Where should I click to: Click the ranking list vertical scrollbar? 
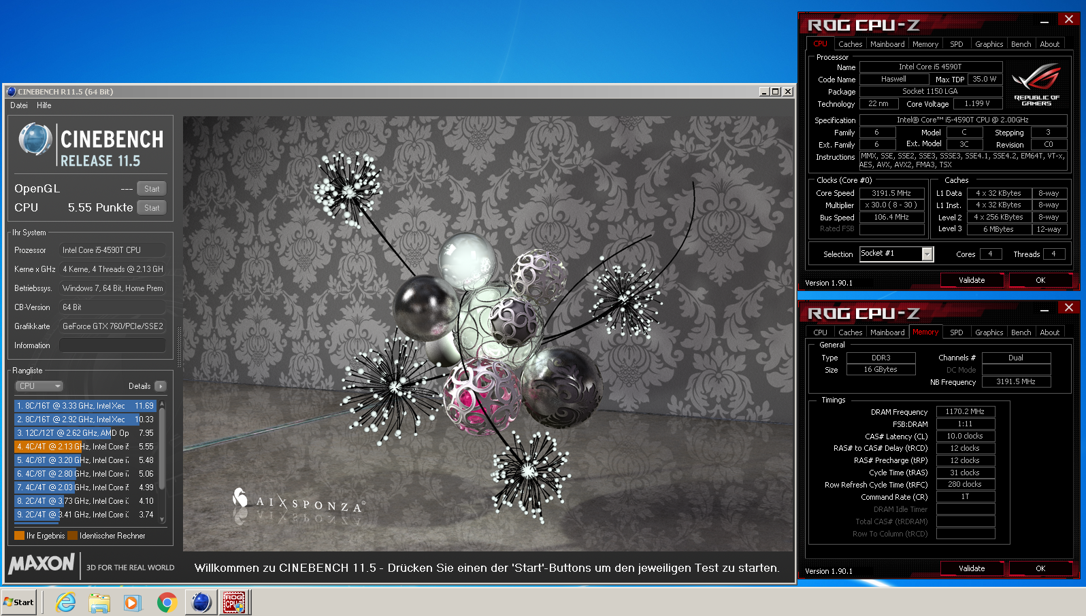click(162, 449)
